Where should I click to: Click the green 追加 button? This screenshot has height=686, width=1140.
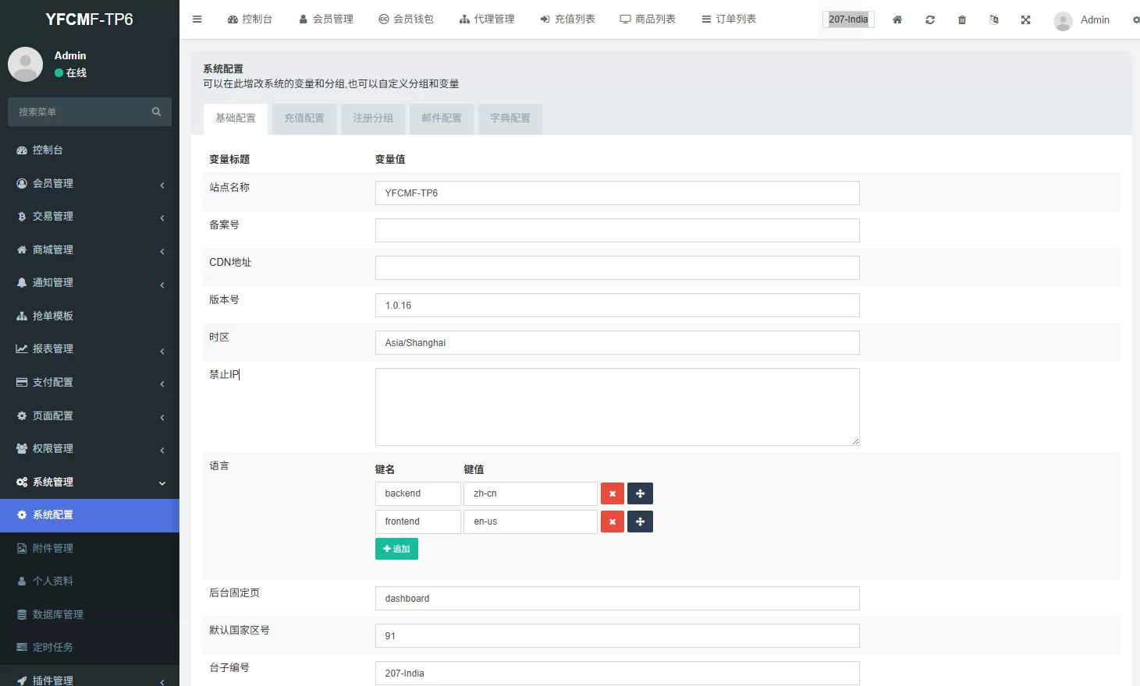(x=396, y=549)
